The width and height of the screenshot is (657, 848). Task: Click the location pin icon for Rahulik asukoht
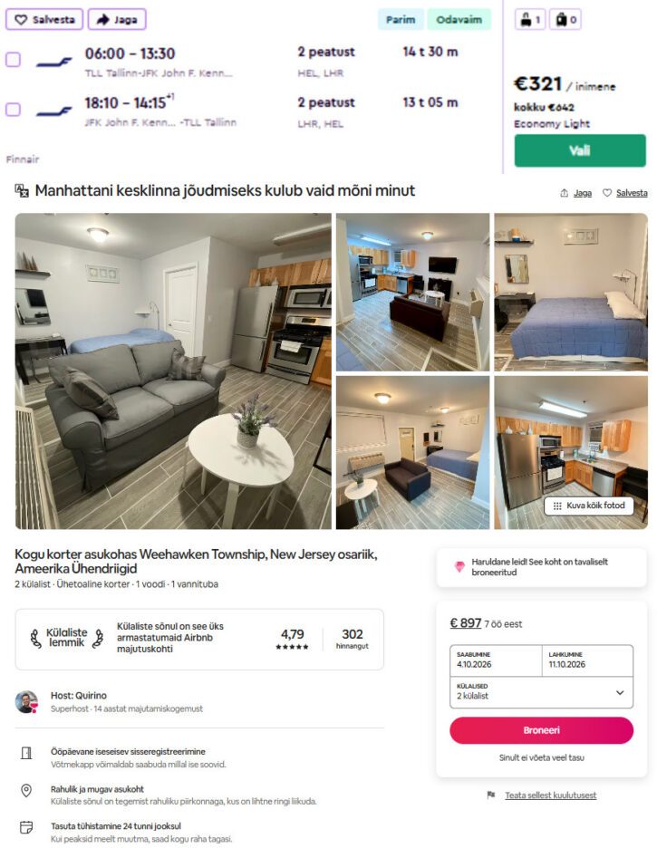pos(26,791)
